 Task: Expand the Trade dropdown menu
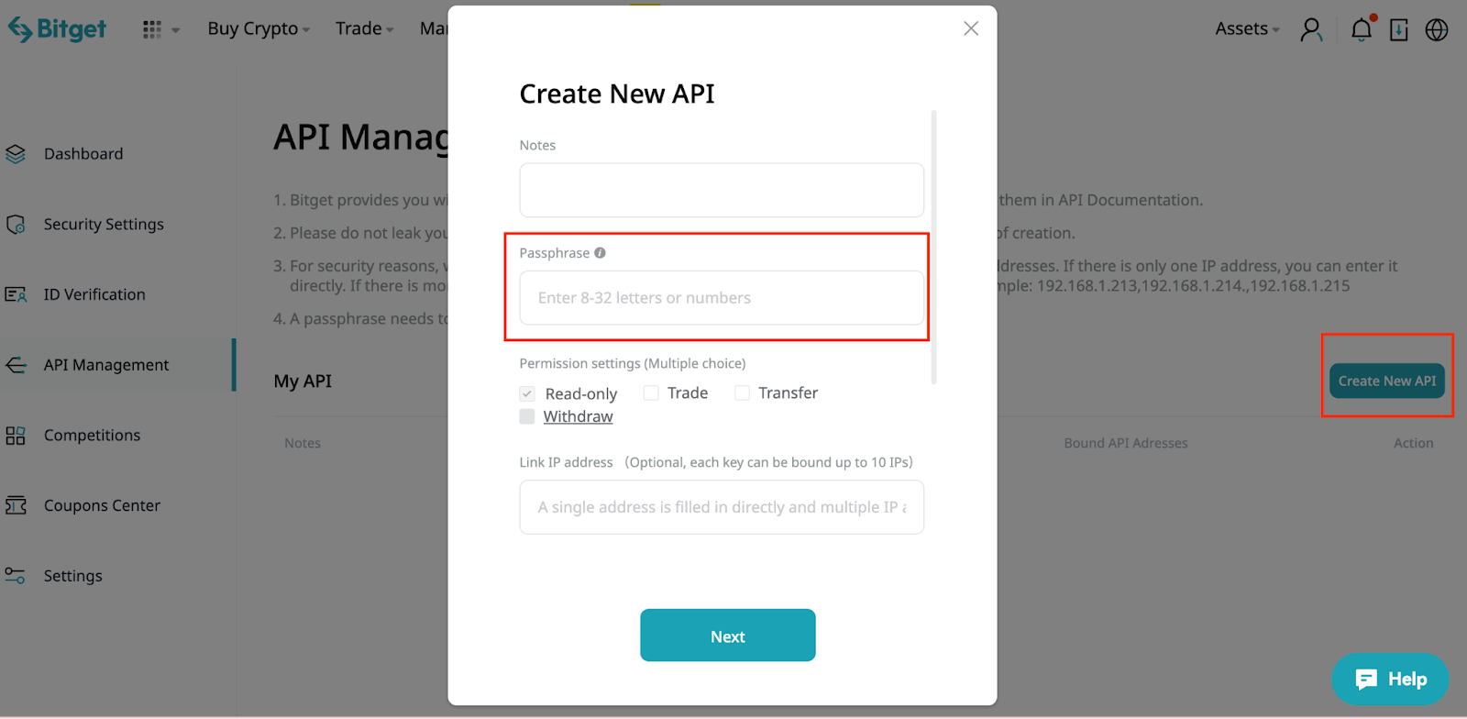click(x=364, y=29)
